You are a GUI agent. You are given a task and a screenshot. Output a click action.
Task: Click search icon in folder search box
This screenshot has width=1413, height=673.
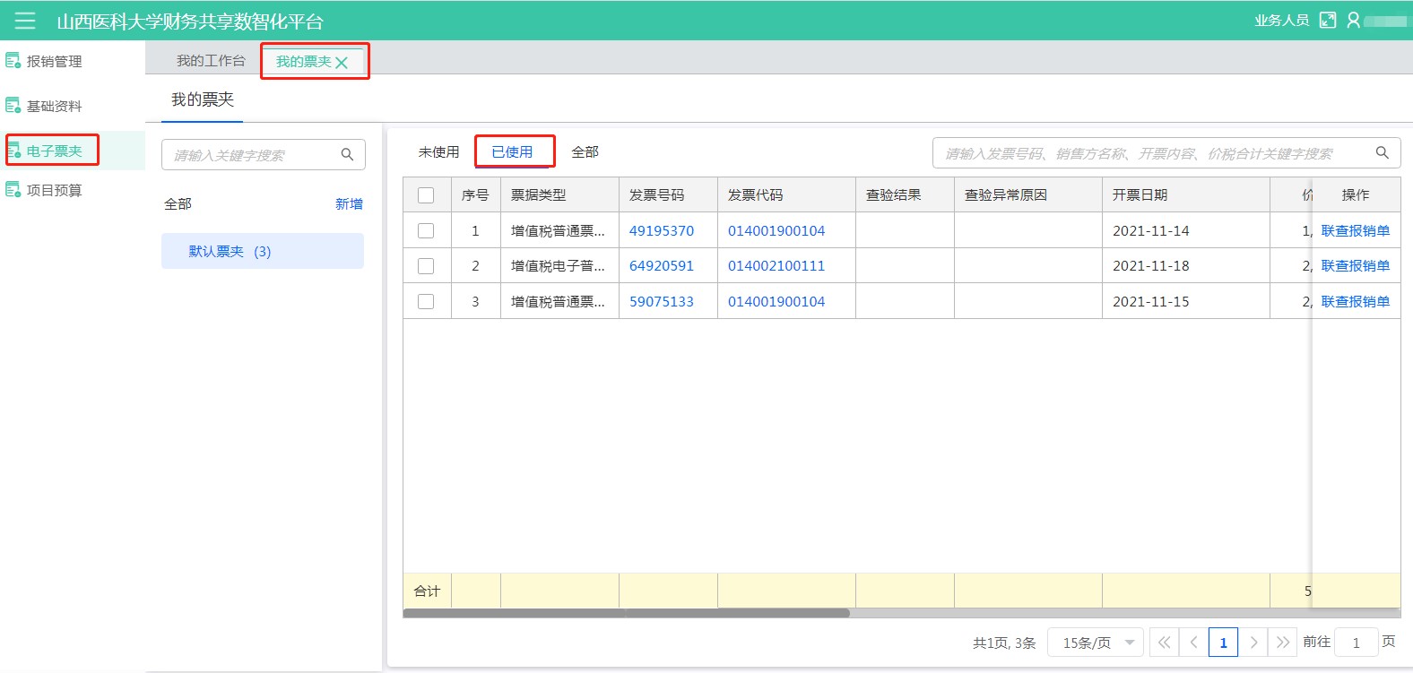tap(347, 154)
